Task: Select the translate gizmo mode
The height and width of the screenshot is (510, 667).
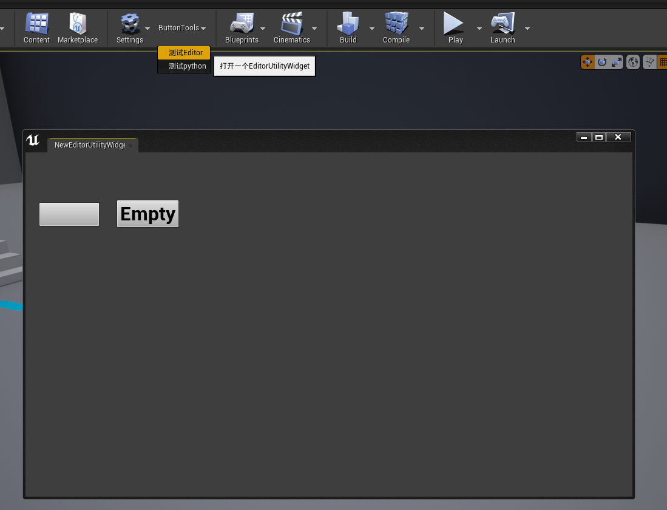Action: (587, 62)
